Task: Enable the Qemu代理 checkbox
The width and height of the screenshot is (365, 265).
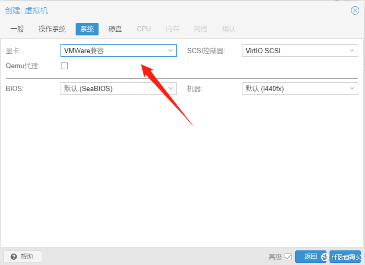Action: (64, 66)
